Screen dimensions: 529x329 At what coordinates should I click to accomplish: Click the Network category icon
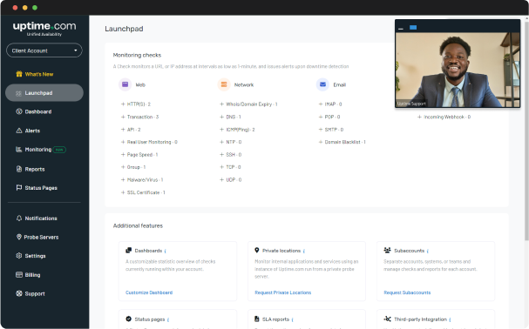click(224, 84)
